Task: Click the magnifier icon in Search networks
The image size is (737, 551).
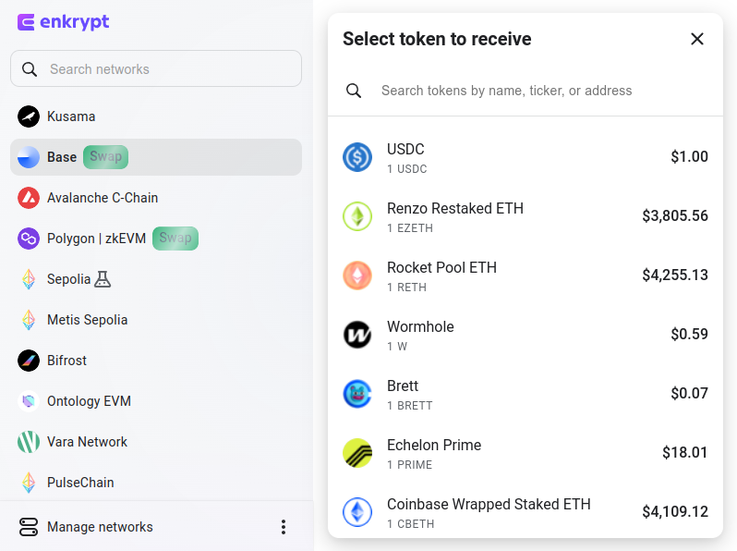Action: [30, 69]
